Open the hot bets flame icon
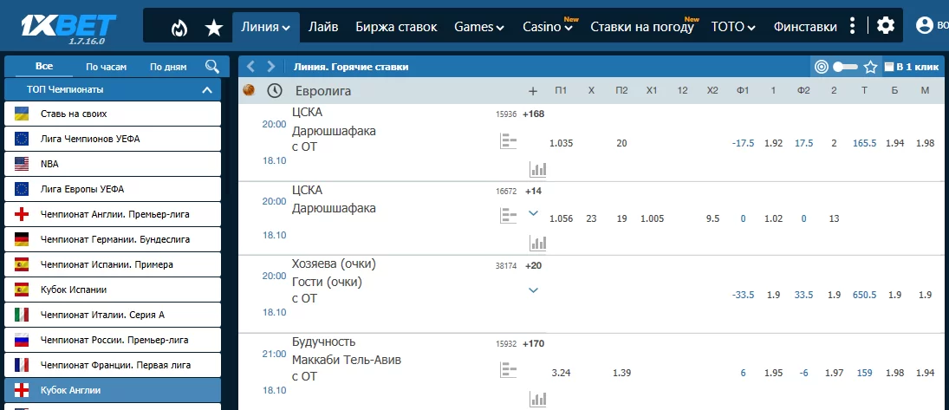 point(179,27)
